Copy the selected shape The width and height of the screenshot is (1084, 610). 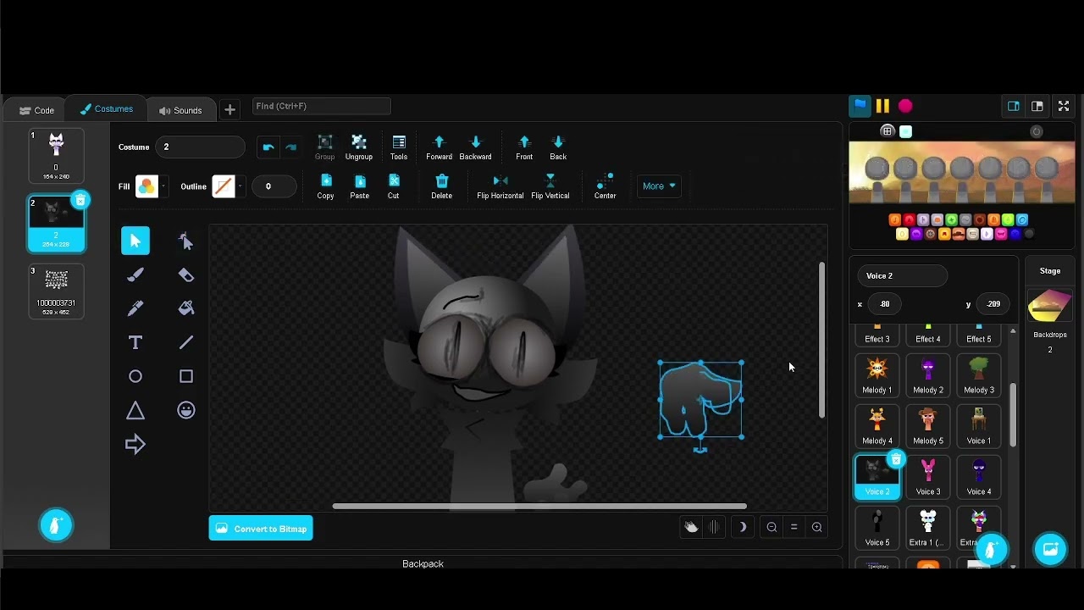click(325, 186)
